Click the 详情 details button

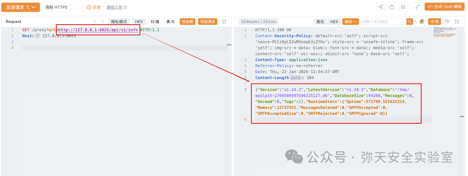tap(434, 22)
